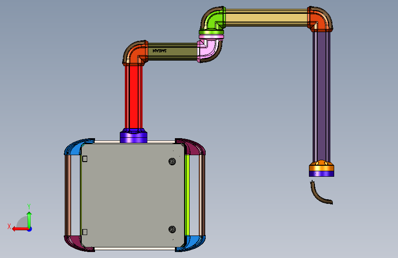
Task: Select the green collar ring under the green elbow
Action: (211, 32)
